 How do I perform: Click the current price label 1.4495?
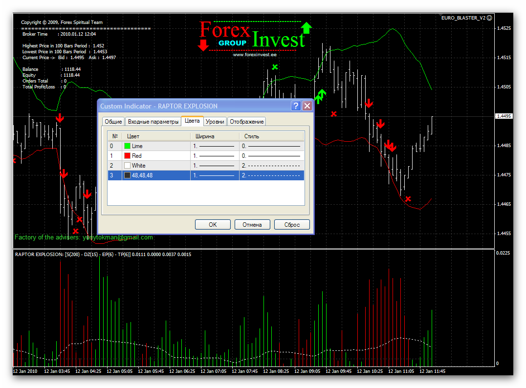point(504,116)
